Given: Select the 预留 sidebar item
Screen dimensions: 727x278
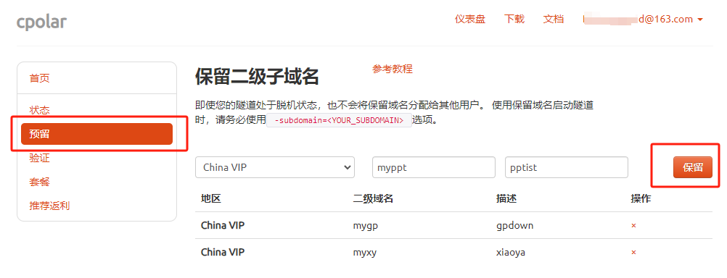Looking at the screenshot, I should click(97, 134).
